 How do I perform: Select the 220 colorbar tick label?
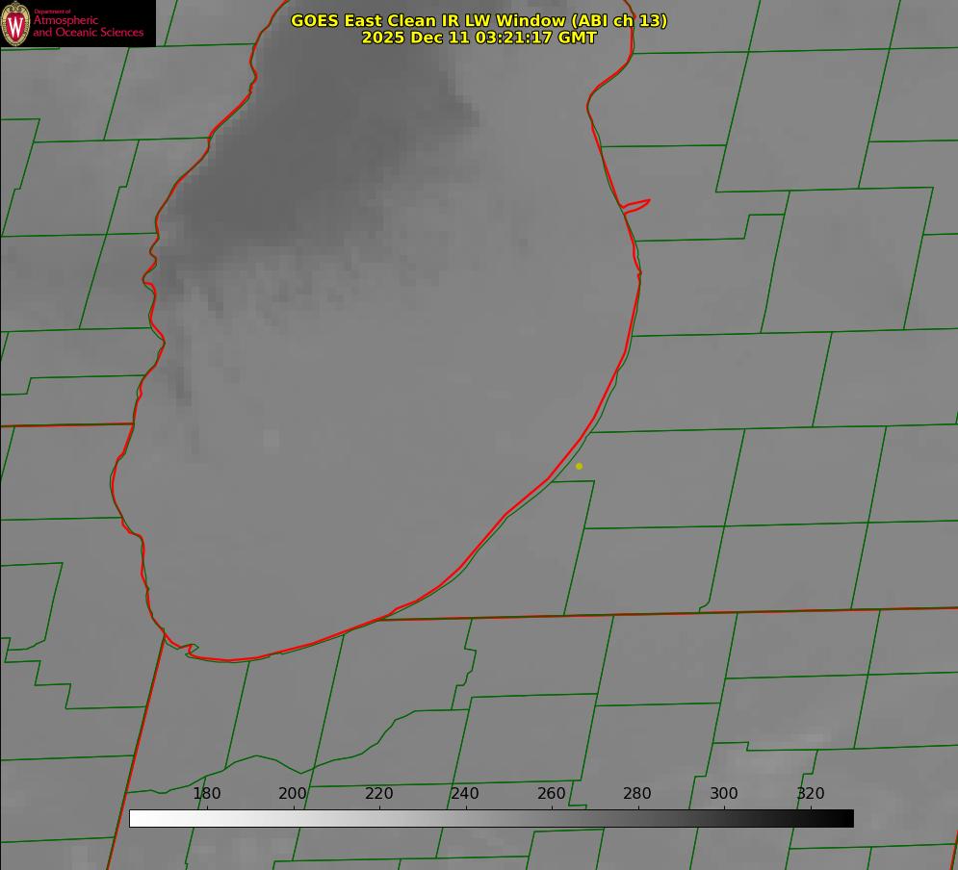click(379, 794)
